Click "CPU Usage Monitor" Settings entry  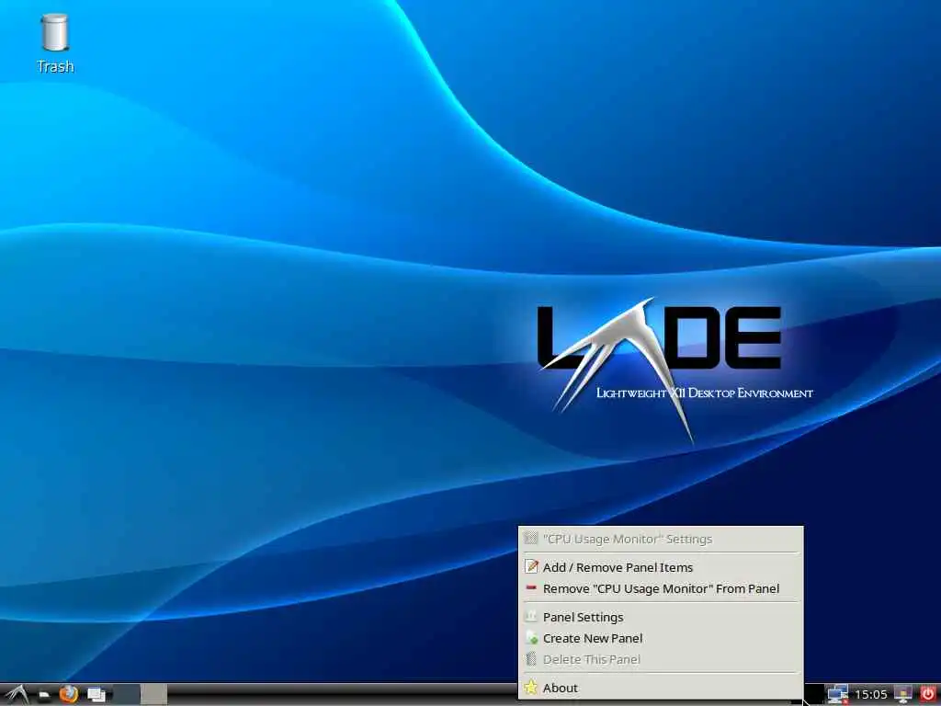tap(660, 539)
